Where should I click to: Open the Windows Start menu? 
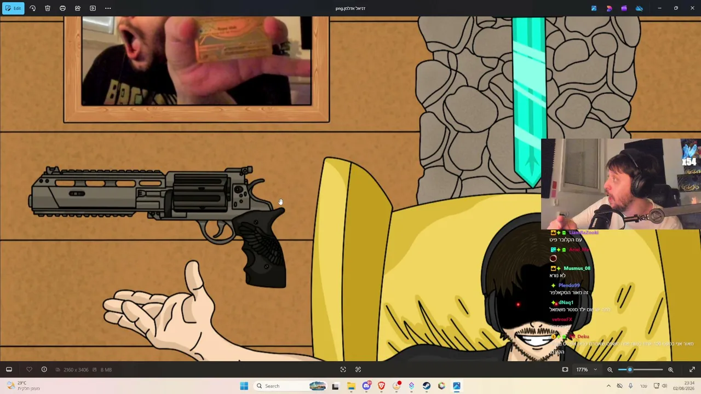point(244,386)
